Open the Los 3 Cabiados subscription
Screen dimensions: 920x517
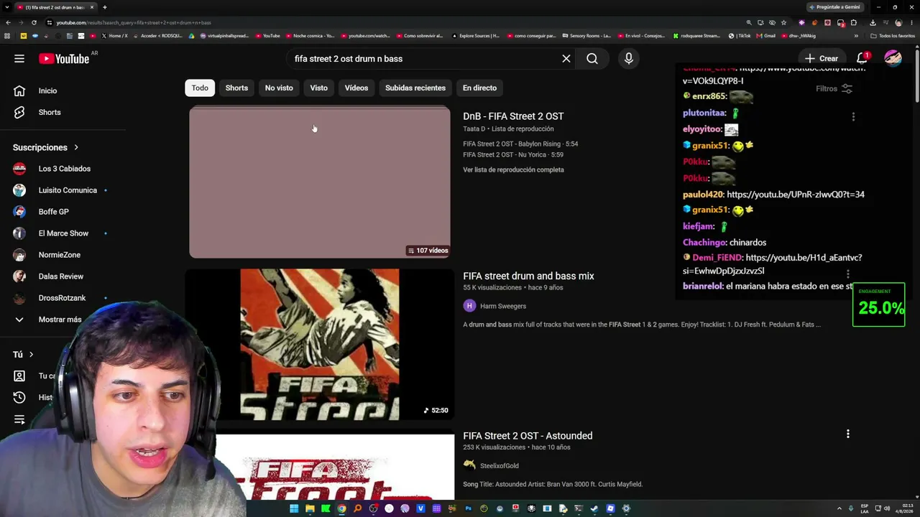[x=63, y=169]
